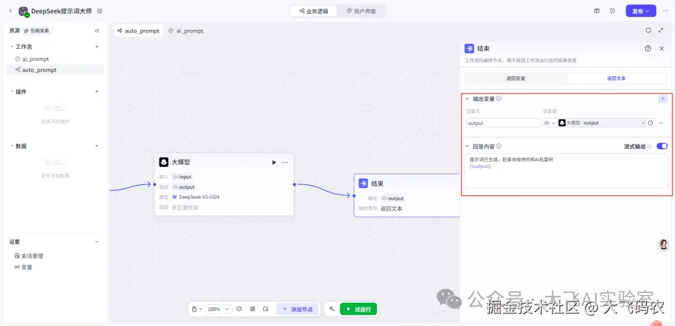This screenshot has height=326, width=675.
Task: Auto-arrange nodes with grid layout icon
Action: pyautogui.click(x=252, y=309)
